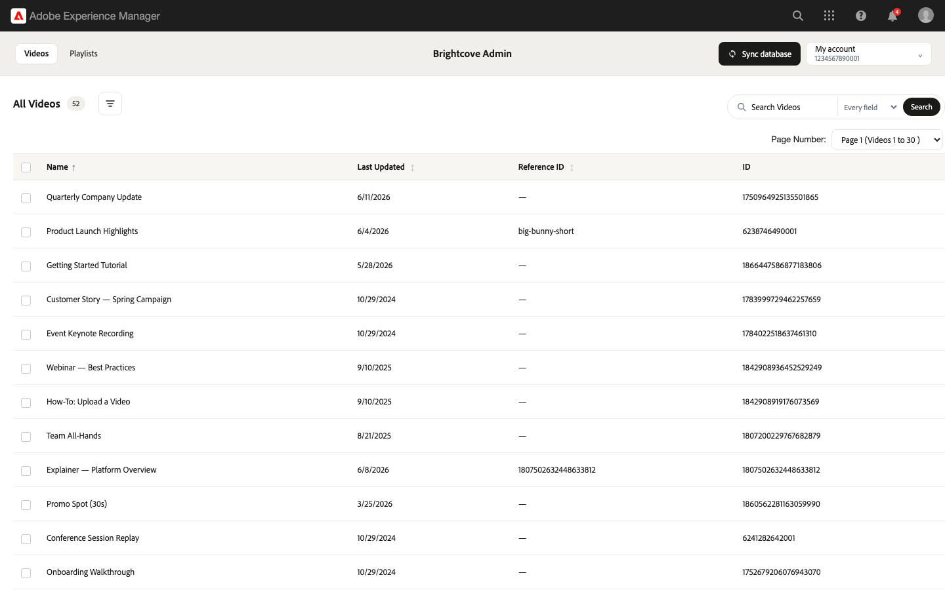The image size is (945, 590).
Task: Open the notifications bell icon
Action: coord(892,16)
